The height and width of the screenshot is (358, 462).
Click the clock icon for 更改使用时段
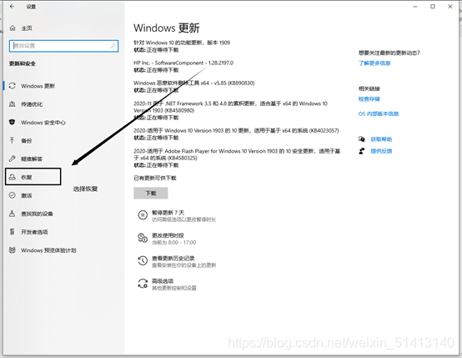tap(143, 238)
